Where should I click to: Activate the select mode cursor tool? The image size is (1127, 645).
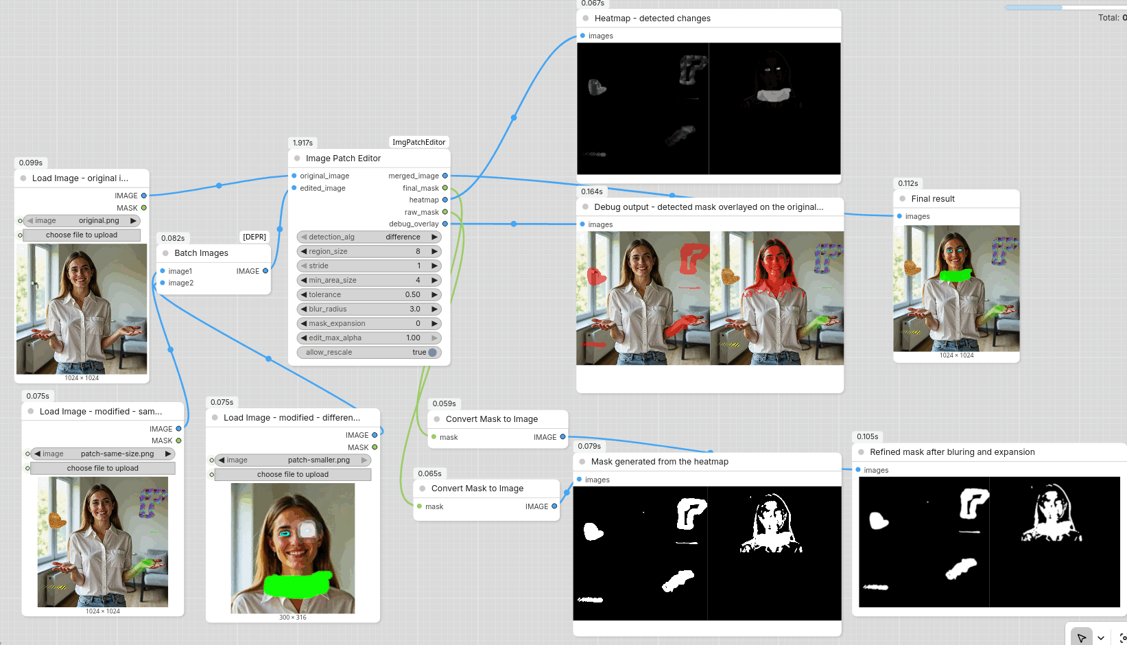point(1082,637)
